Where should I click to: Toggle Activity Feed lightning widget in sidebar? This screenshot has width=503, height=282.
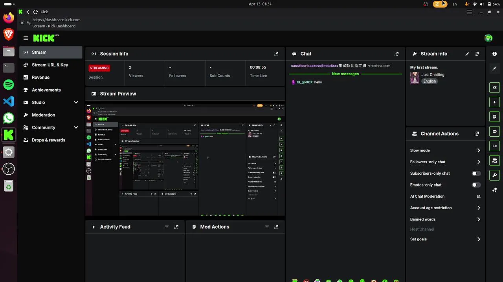click(494, 102)
